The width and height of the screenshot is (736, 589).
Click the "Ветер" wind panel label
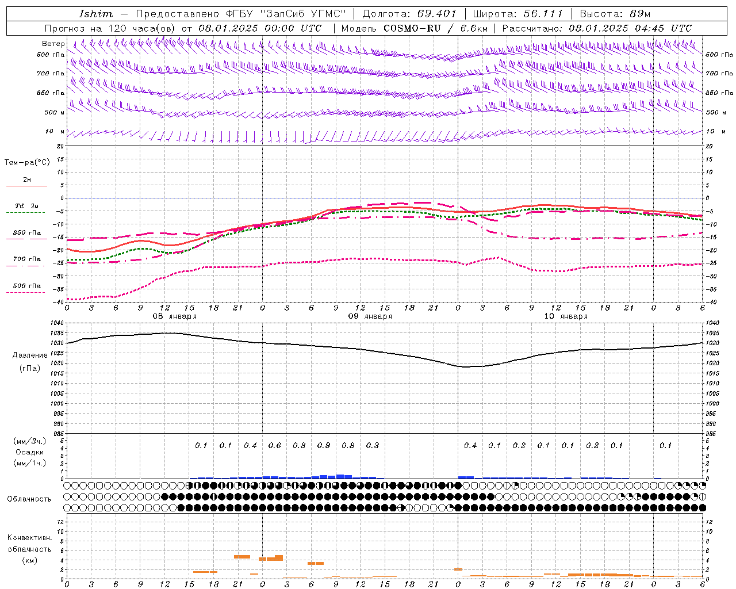point(53,44)
